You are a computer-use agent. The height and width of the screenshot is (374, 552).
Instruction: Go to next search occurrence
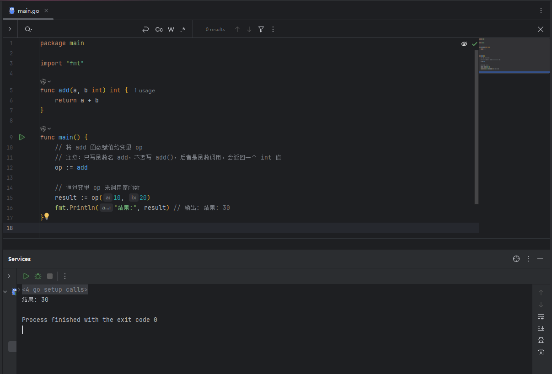(249, 29)
